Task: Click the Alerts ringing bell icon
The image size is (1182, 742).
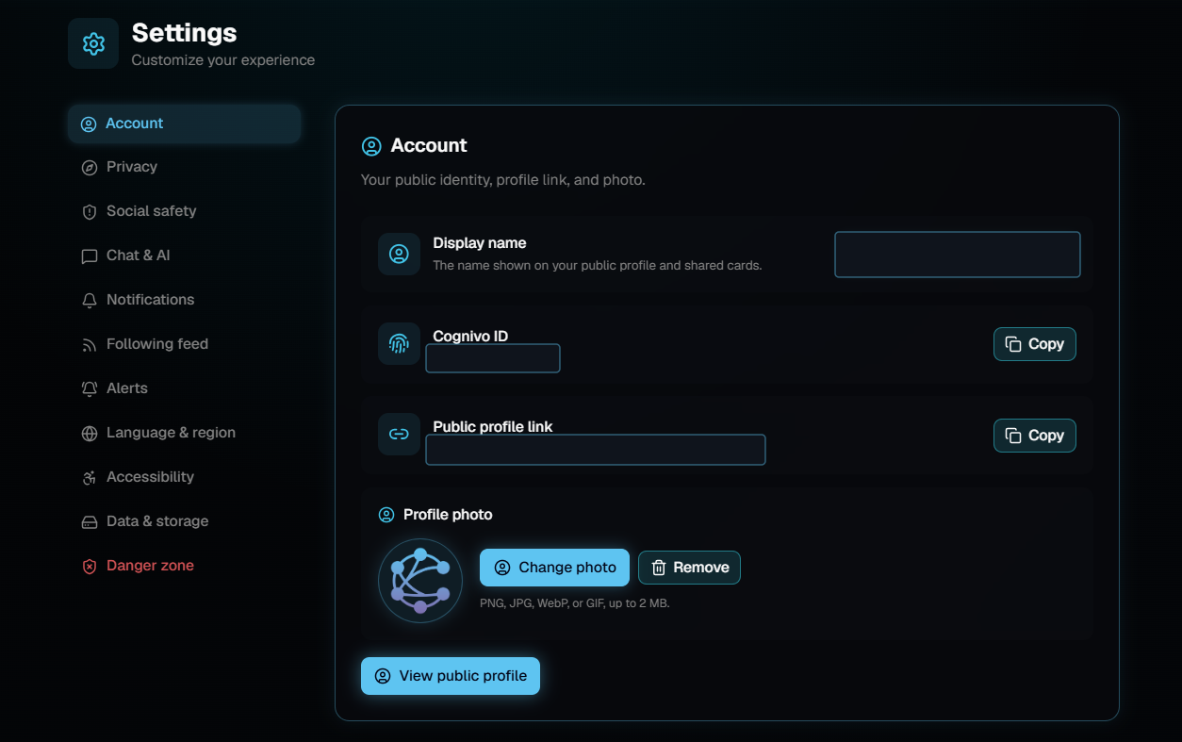Action: click(x=90, y=389)
